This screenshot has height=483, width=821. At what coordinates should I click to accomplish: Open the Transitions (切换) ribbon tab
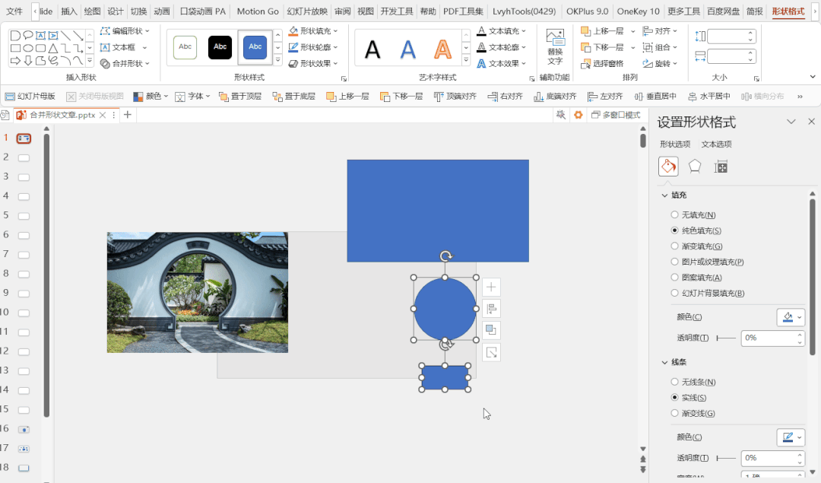coord(139,11)
